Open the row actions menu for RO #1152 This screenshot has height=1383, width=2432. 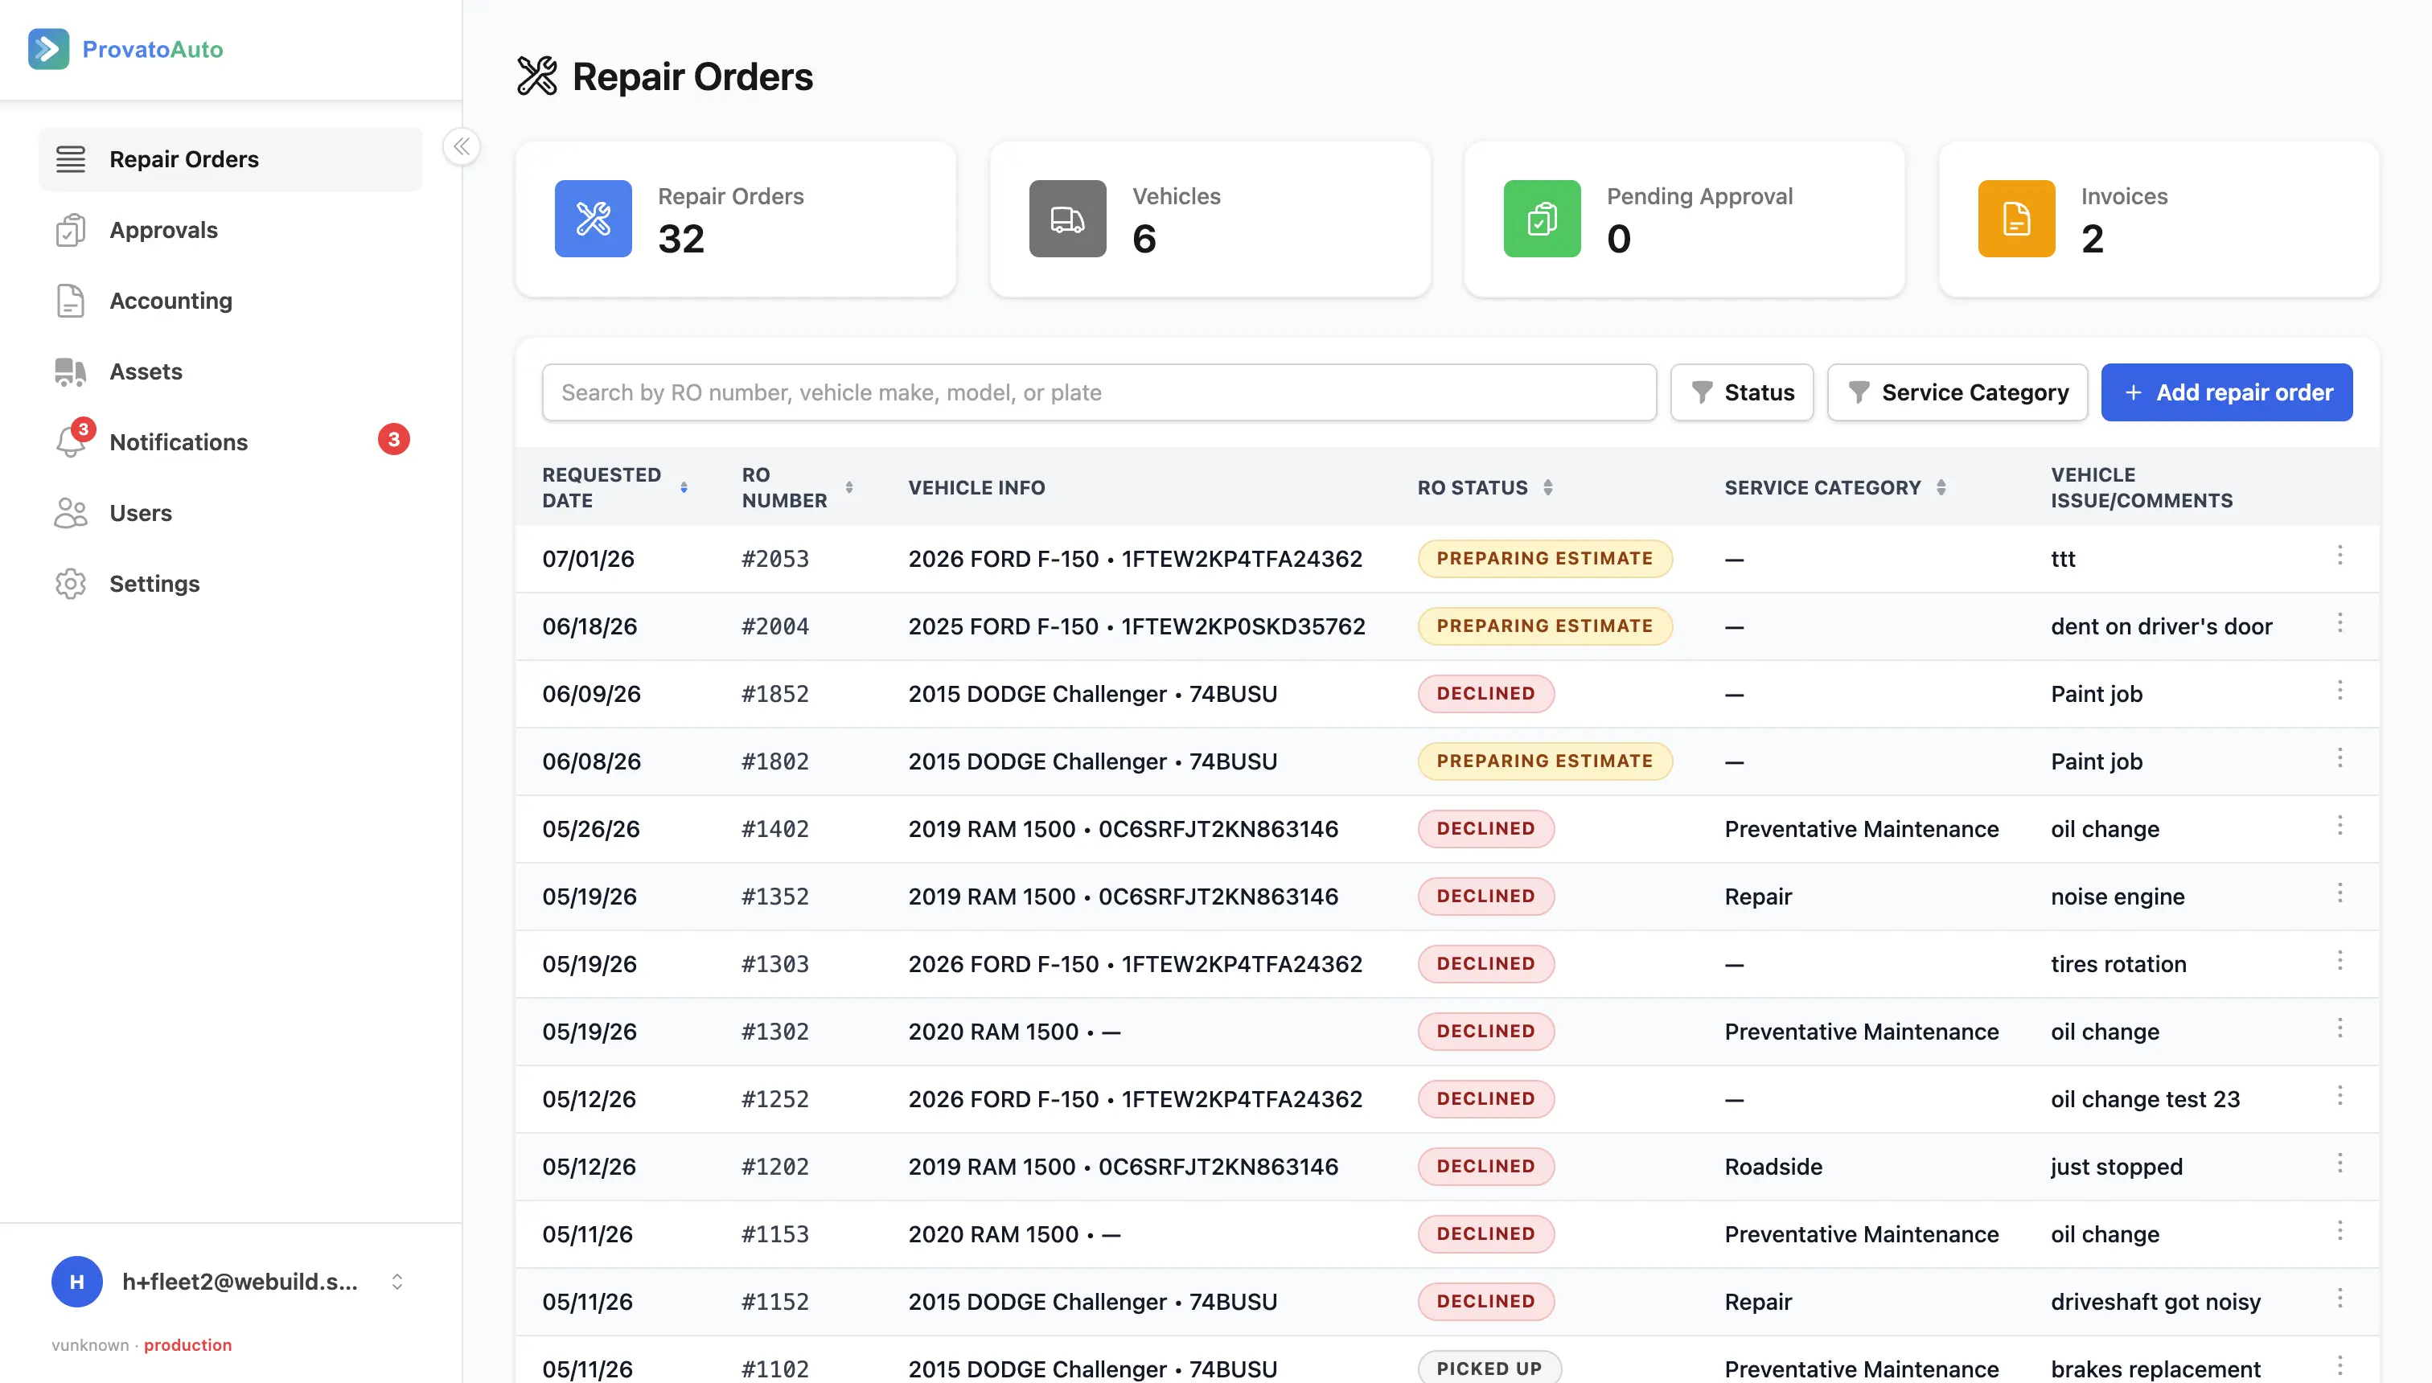[2340, 1299]
